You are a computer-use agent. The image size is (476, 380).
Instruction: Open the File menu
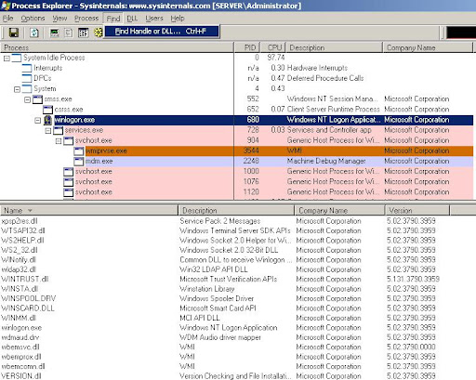pyautogui.click(x=7, y=19)
